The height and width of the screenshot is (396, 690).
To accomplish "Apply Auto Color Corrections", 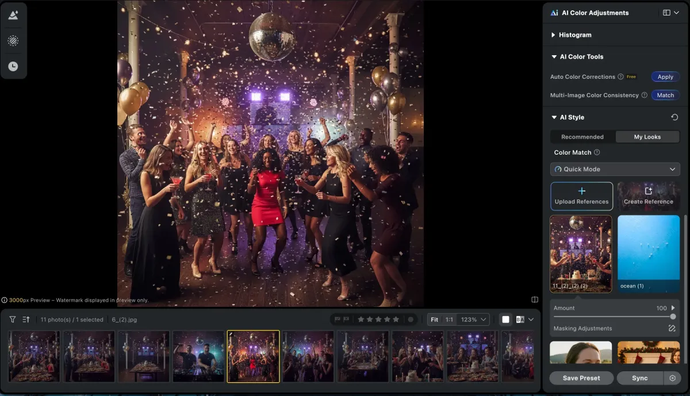I will [665, 77].
